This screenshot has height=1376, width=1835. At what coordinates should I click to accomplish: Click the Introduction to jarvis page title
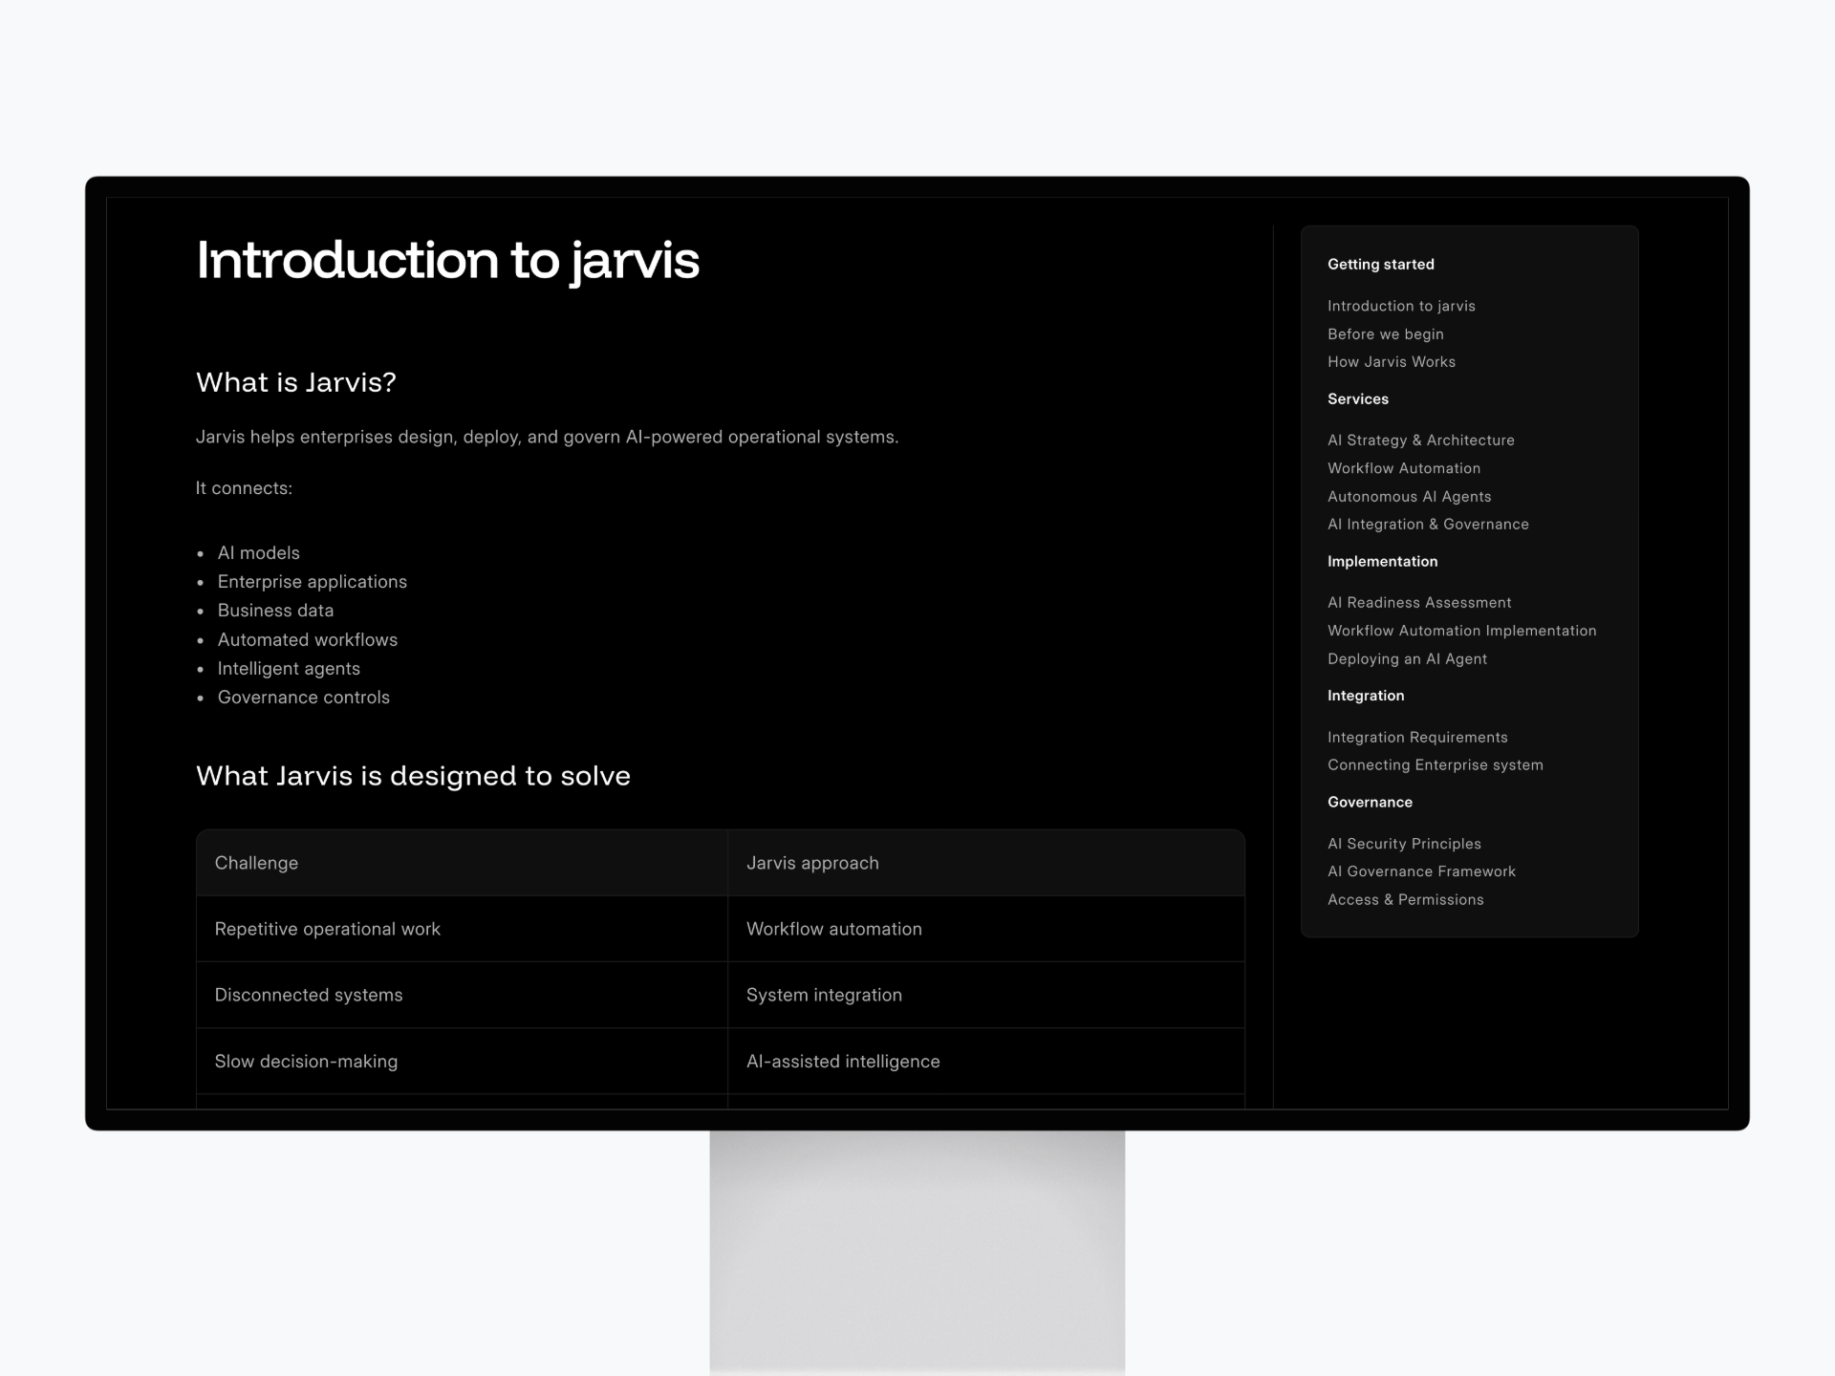(447, 261)
